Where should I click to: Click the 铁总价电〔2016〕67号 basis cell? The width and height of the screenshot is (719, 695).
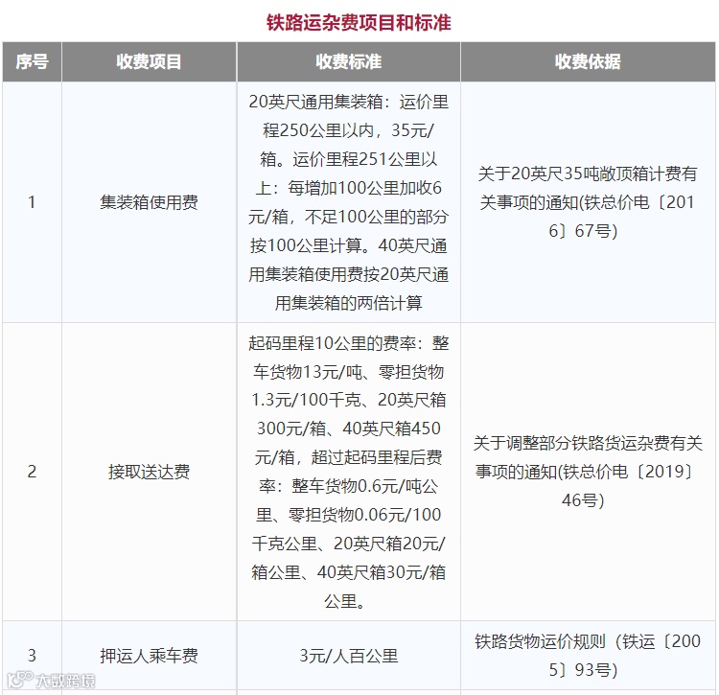(x=588, y=202)
